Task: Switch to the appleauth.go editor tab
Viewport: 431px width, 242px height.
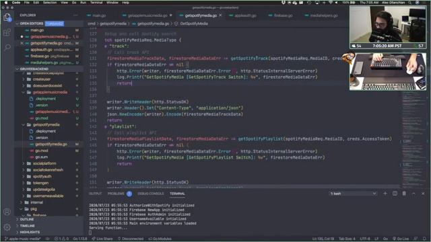Action: click(x=245, y=15)
